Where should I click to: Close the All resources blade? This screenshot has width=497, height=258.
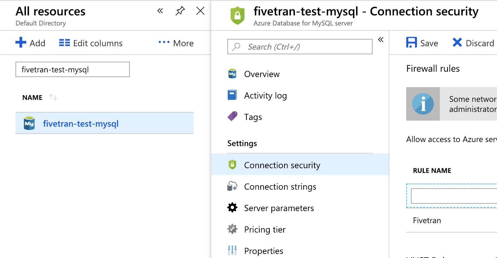[x=200, y=11]
